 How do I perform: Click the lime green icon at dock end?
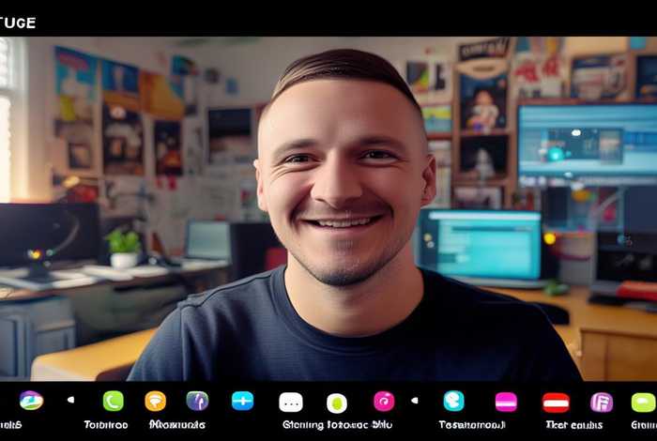(x=643, y=402)
